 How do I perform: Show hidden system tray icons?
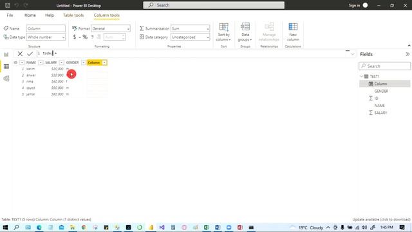(x=328, y=227)
